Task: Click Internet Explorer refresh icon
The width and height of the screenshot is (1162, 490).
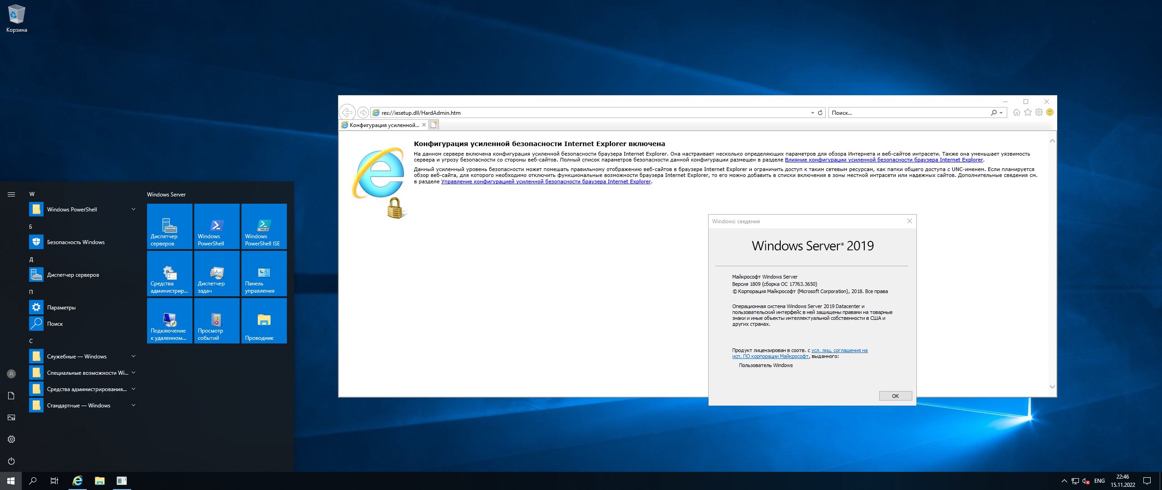Action: (x=820, y=113)
